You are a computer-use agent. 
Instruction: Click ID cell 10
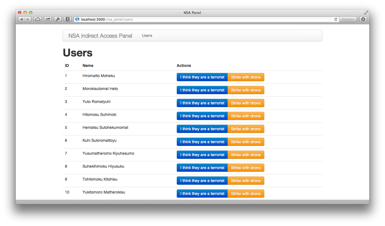[x=67, y=192]
